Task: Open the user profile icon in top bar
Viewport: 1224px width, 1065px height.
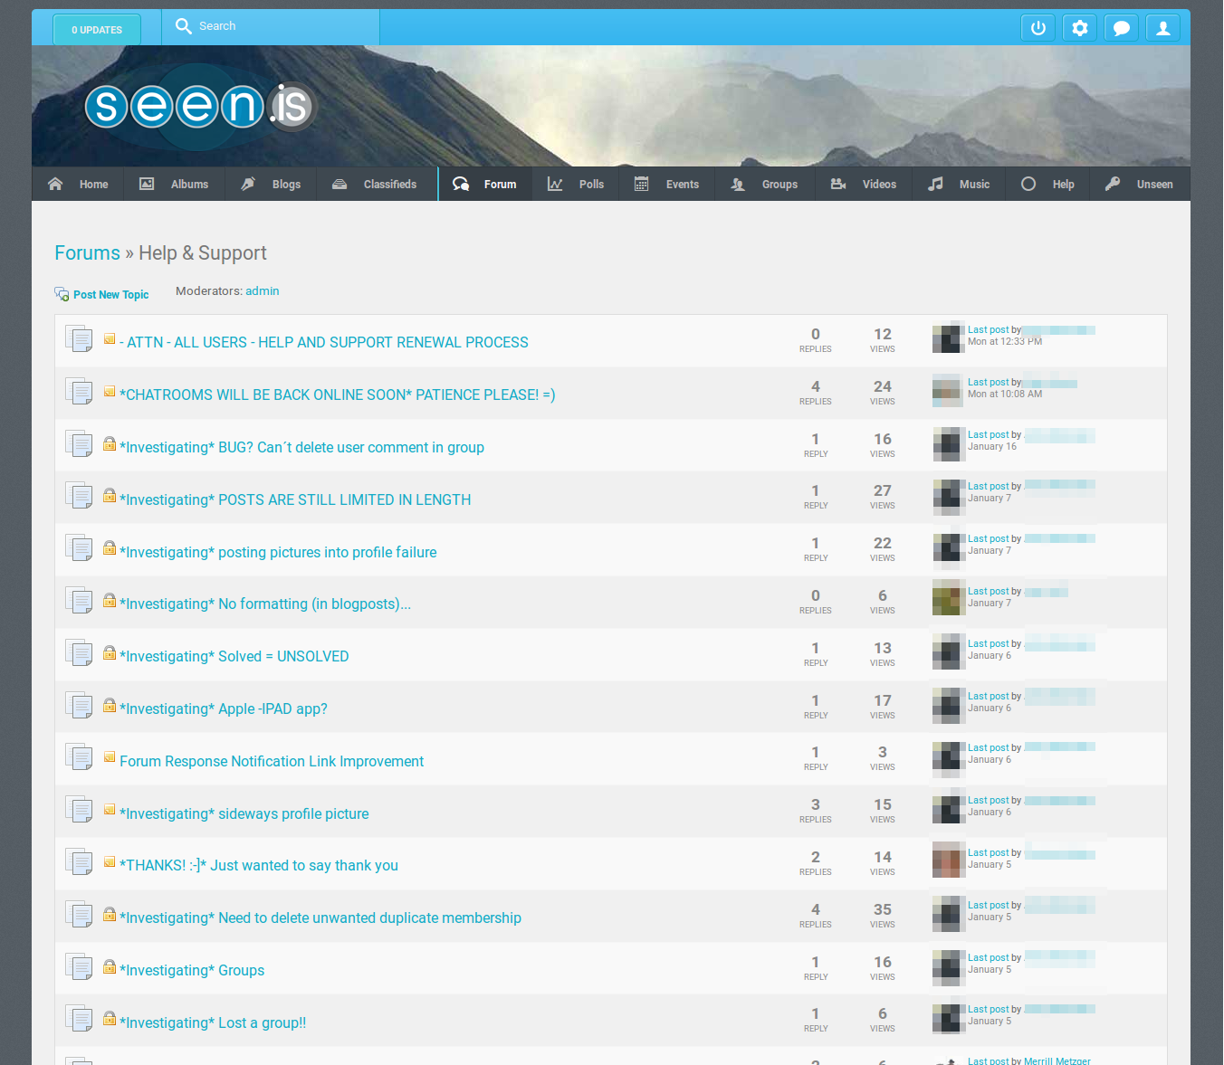Action: (1163, 28)
